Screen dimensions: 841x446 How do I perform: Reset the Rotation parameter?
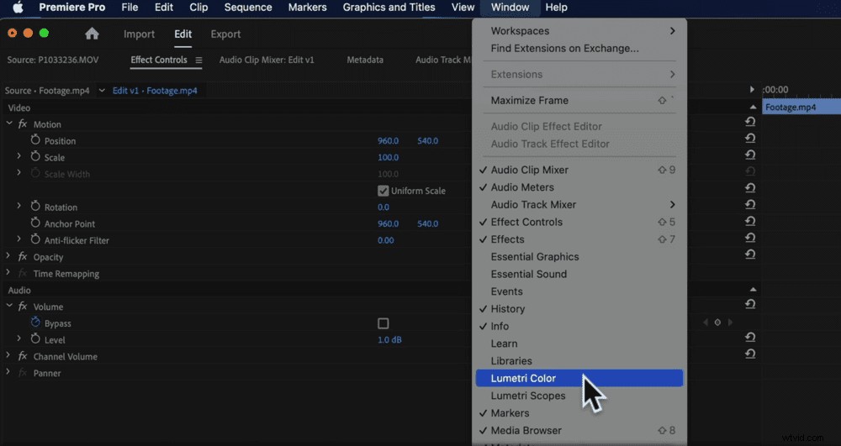(x=750, y=205)
